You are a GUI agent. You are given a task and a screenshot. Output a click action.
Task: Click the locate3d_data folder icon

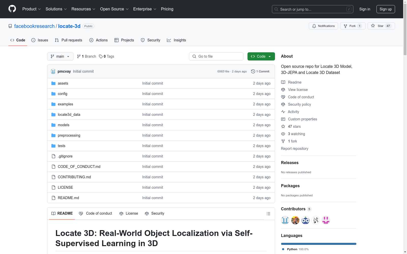pyautogui.click(x=53, y=115)
